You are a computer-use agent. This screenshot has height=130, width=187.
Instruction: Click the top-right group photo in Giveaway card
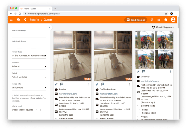(164, 40)
